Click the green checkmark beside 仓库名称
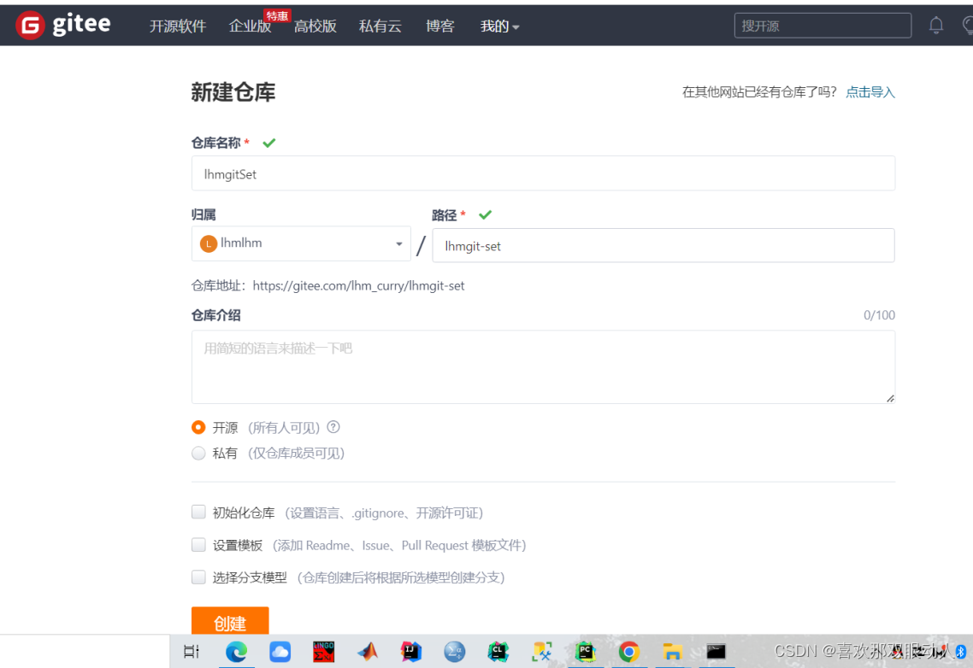Image resolution: width=973 pixels, height=668 pixels. click(268, 142)
